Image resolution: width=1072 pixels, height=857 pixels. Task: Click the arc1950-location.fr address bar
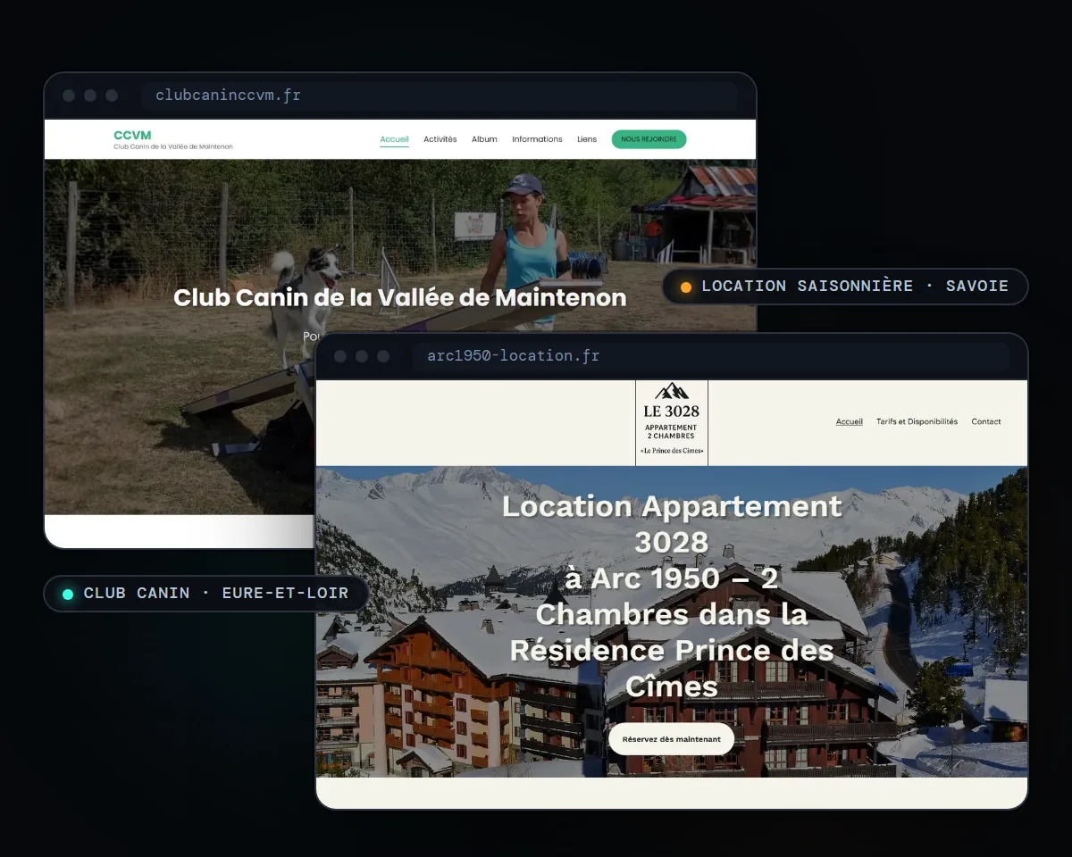click(x=710, y=356)
